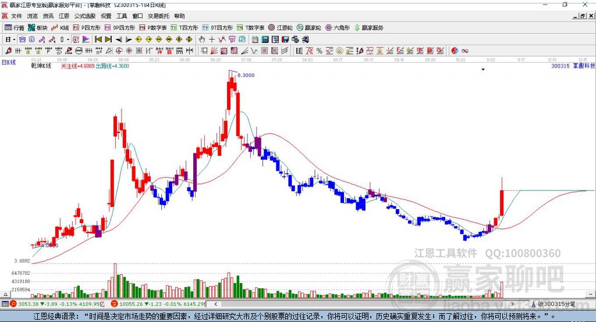Open the 六角形 tool

pos(338,28)
